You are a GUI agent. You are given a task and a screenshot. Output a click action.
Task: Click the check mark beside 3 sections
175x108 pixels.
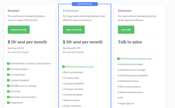(8, 91)
